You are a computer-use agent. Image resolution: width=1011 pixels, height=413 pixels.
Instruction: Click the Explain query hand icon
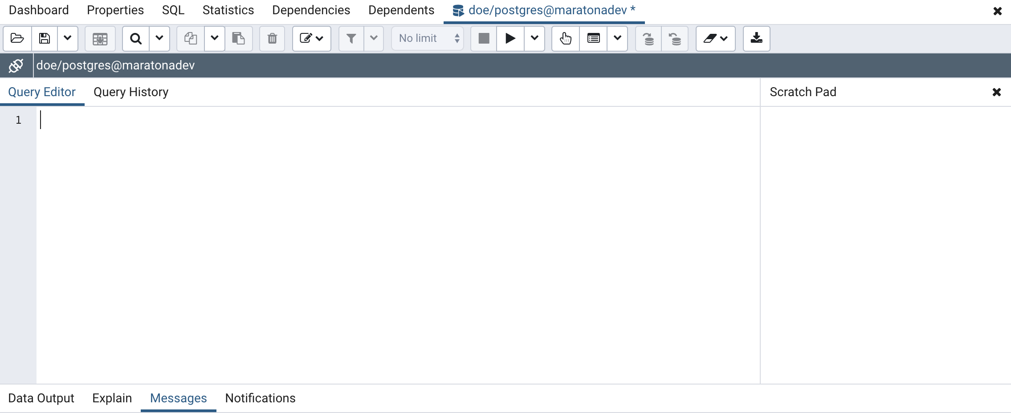tap(566, 39)
